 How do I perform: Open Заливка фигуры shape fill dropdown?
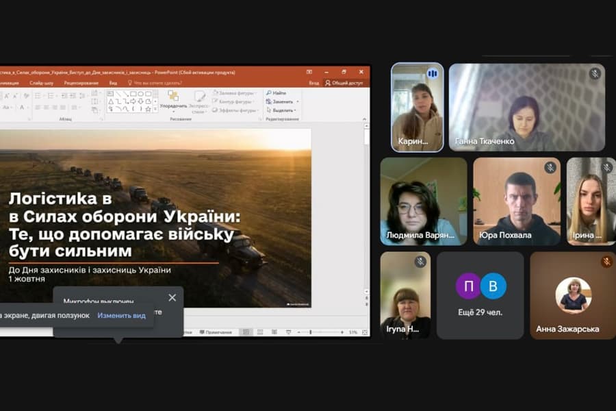pos(235,93)
